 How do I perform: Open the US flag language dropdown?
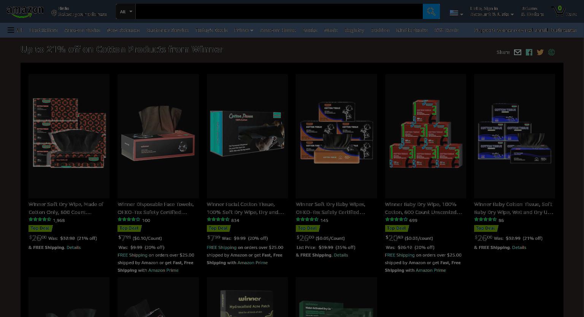coord(456,13)
